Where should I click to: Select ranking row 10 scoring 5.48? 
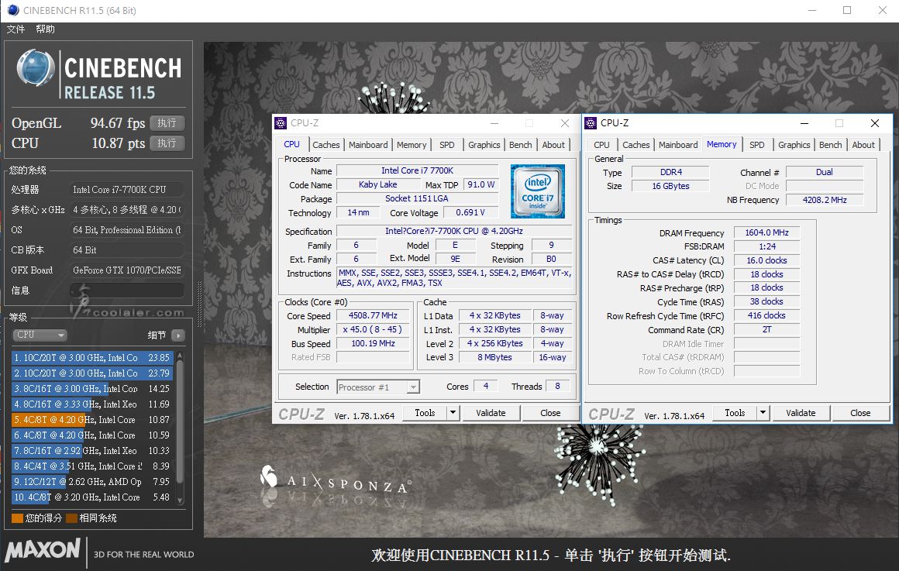click(91, 497)
